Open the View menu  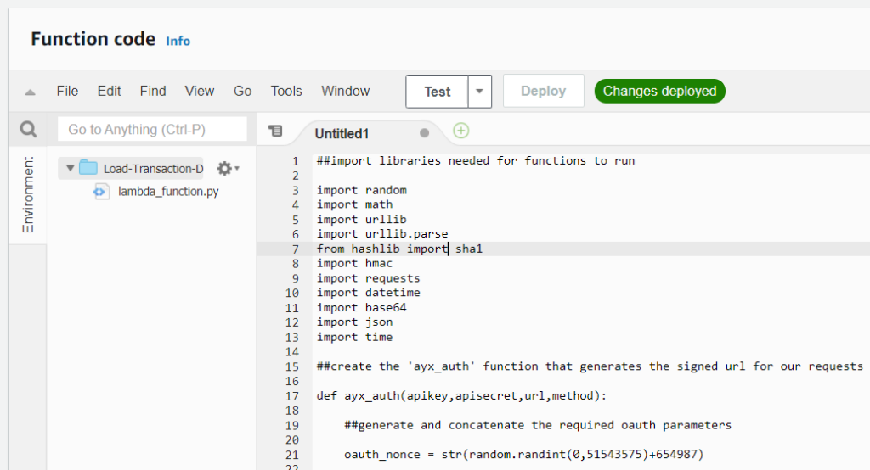tap(199, 91)
